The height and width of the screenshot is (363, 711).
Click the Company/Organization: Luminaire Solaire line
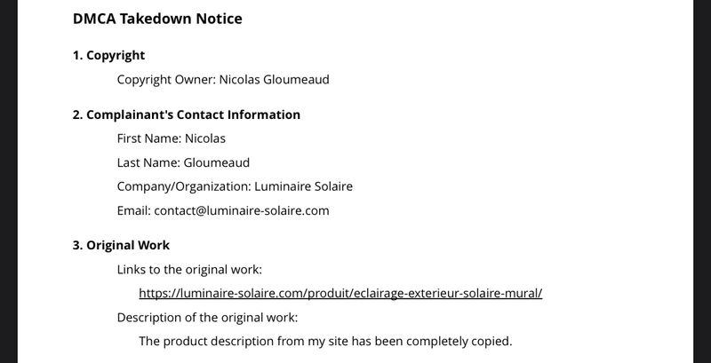click(x=235, y=186)
